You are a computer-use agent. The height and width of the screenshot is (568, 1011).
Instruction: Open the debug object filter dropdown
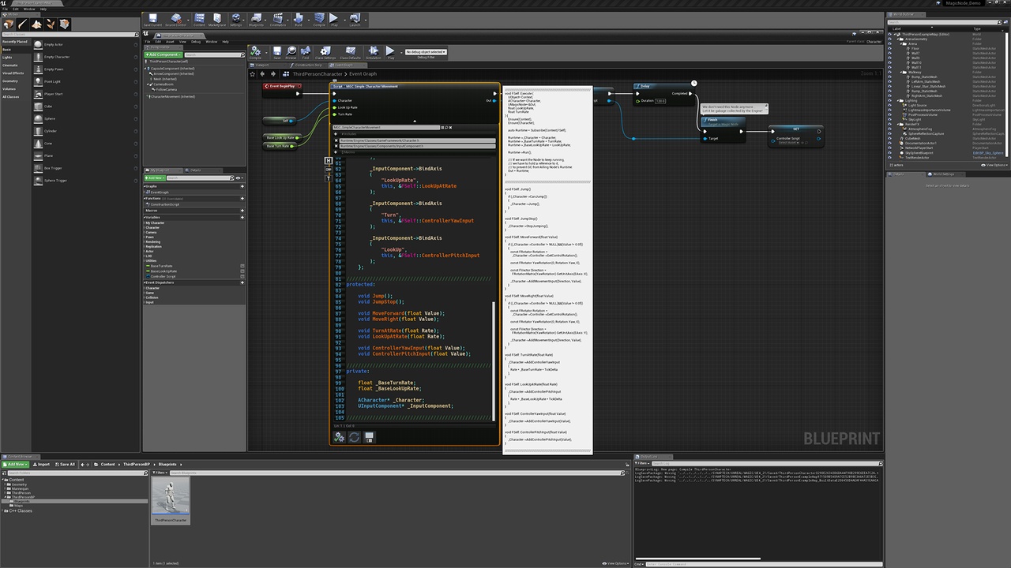click(426, 52)
